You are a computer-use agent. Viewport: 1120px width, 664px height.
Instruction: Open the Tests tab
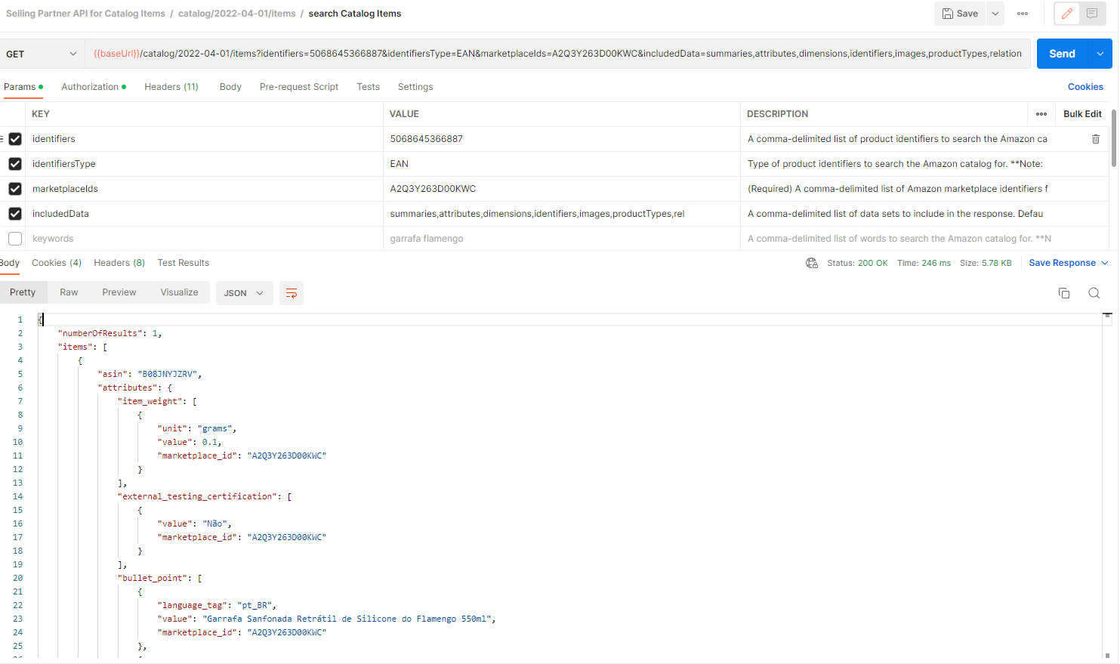pyautogui.click(x=368, y=87)
